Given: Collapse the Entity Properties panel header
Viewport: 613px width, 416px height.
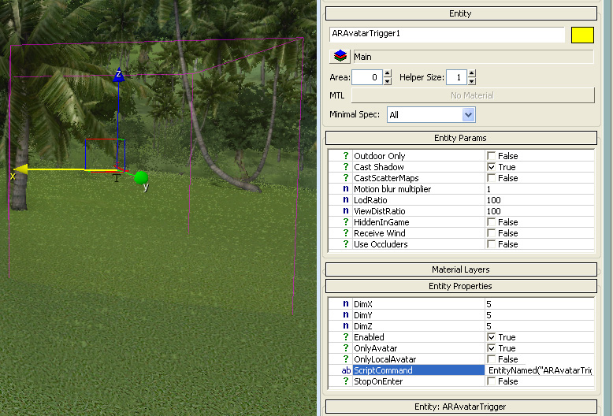Looking at the screenshot, I should click(x=461, y=286).
